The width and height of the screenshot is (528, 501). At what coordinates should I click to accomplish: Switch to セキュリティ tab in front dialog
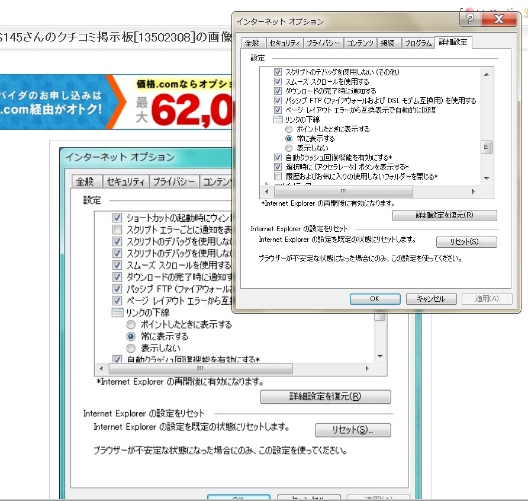pos(285,43)
